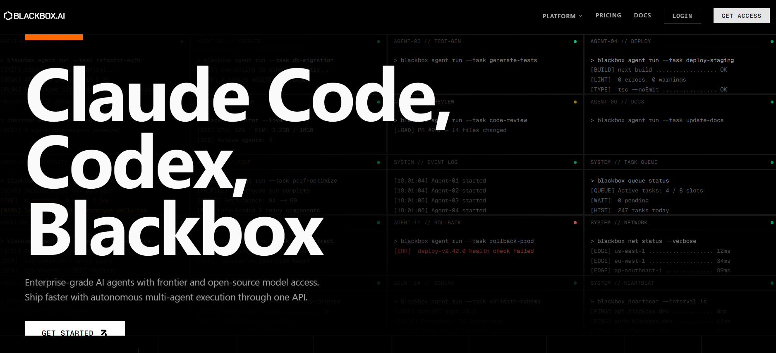Click the green dot of SYSTEM // TASK QUEUE
Image resolution: width=776 pixels, height=353 pixels.
[x=772, y=162]
